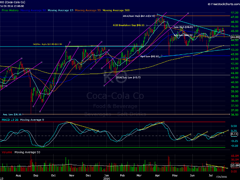
Task: Click the 15.8M volume value marker
Action: pyautogui.click(x=235, y=166)
